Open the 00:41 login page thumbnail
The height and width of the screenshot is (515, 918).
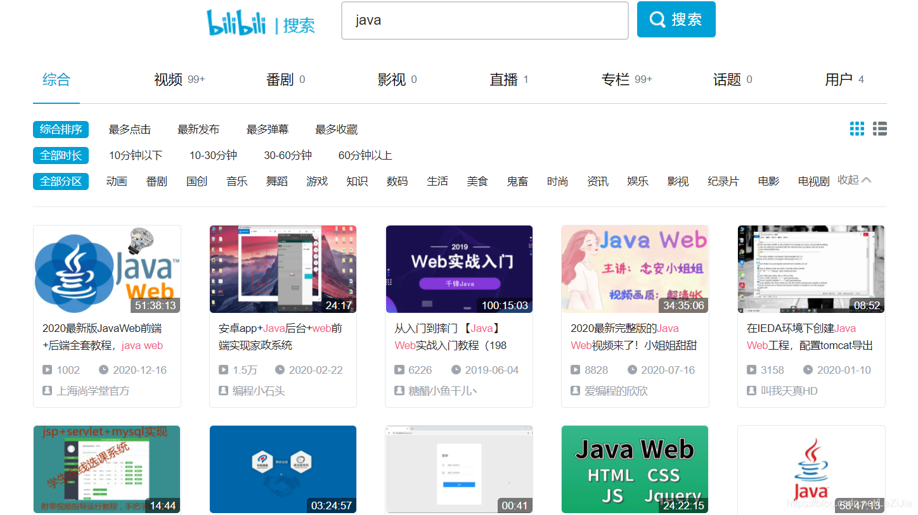tap(459, 469)
